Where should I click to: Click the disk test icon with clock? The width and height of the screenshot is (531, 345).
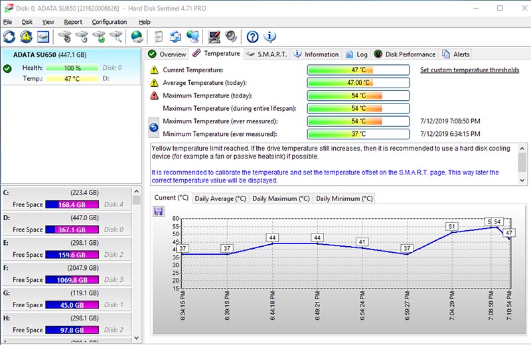(82, 36)
